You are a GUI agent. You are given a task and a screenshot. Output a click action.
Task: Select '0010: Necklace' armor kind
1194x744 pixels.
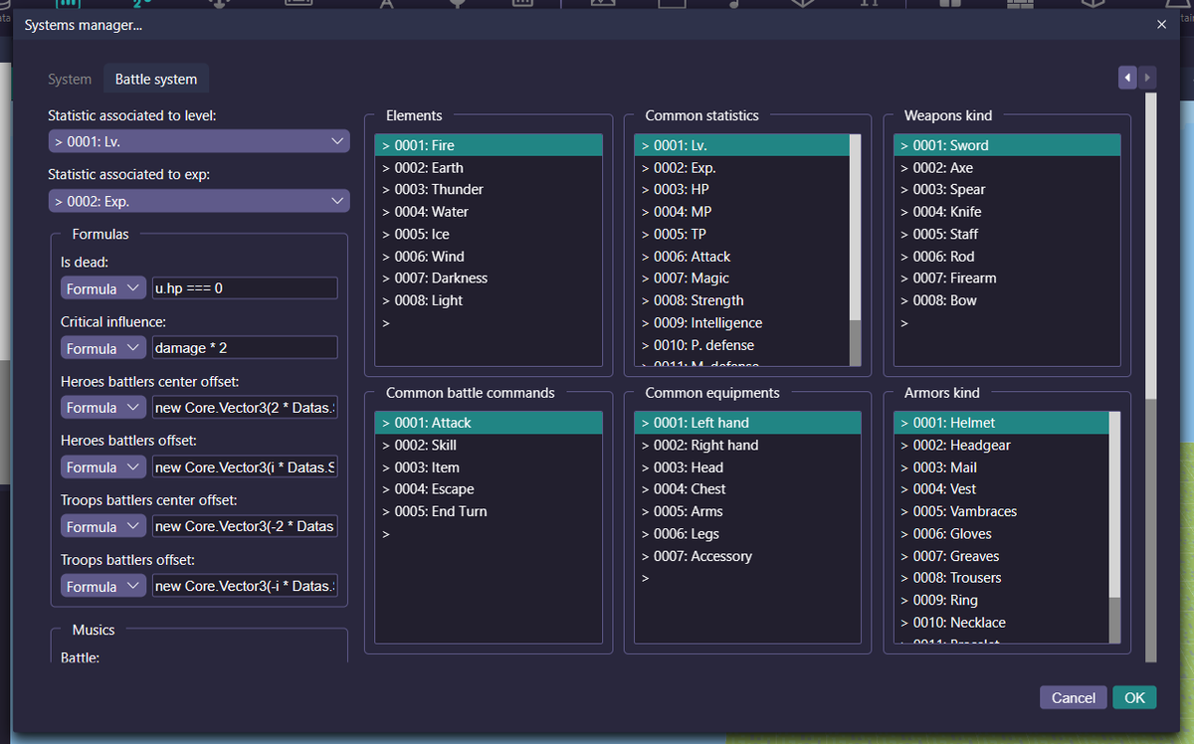coord(1001,622)
